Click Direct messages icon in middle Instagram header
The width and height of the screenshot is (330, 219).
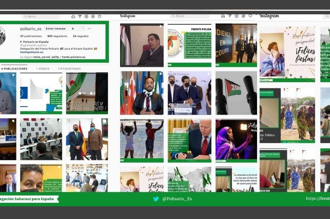230,16
